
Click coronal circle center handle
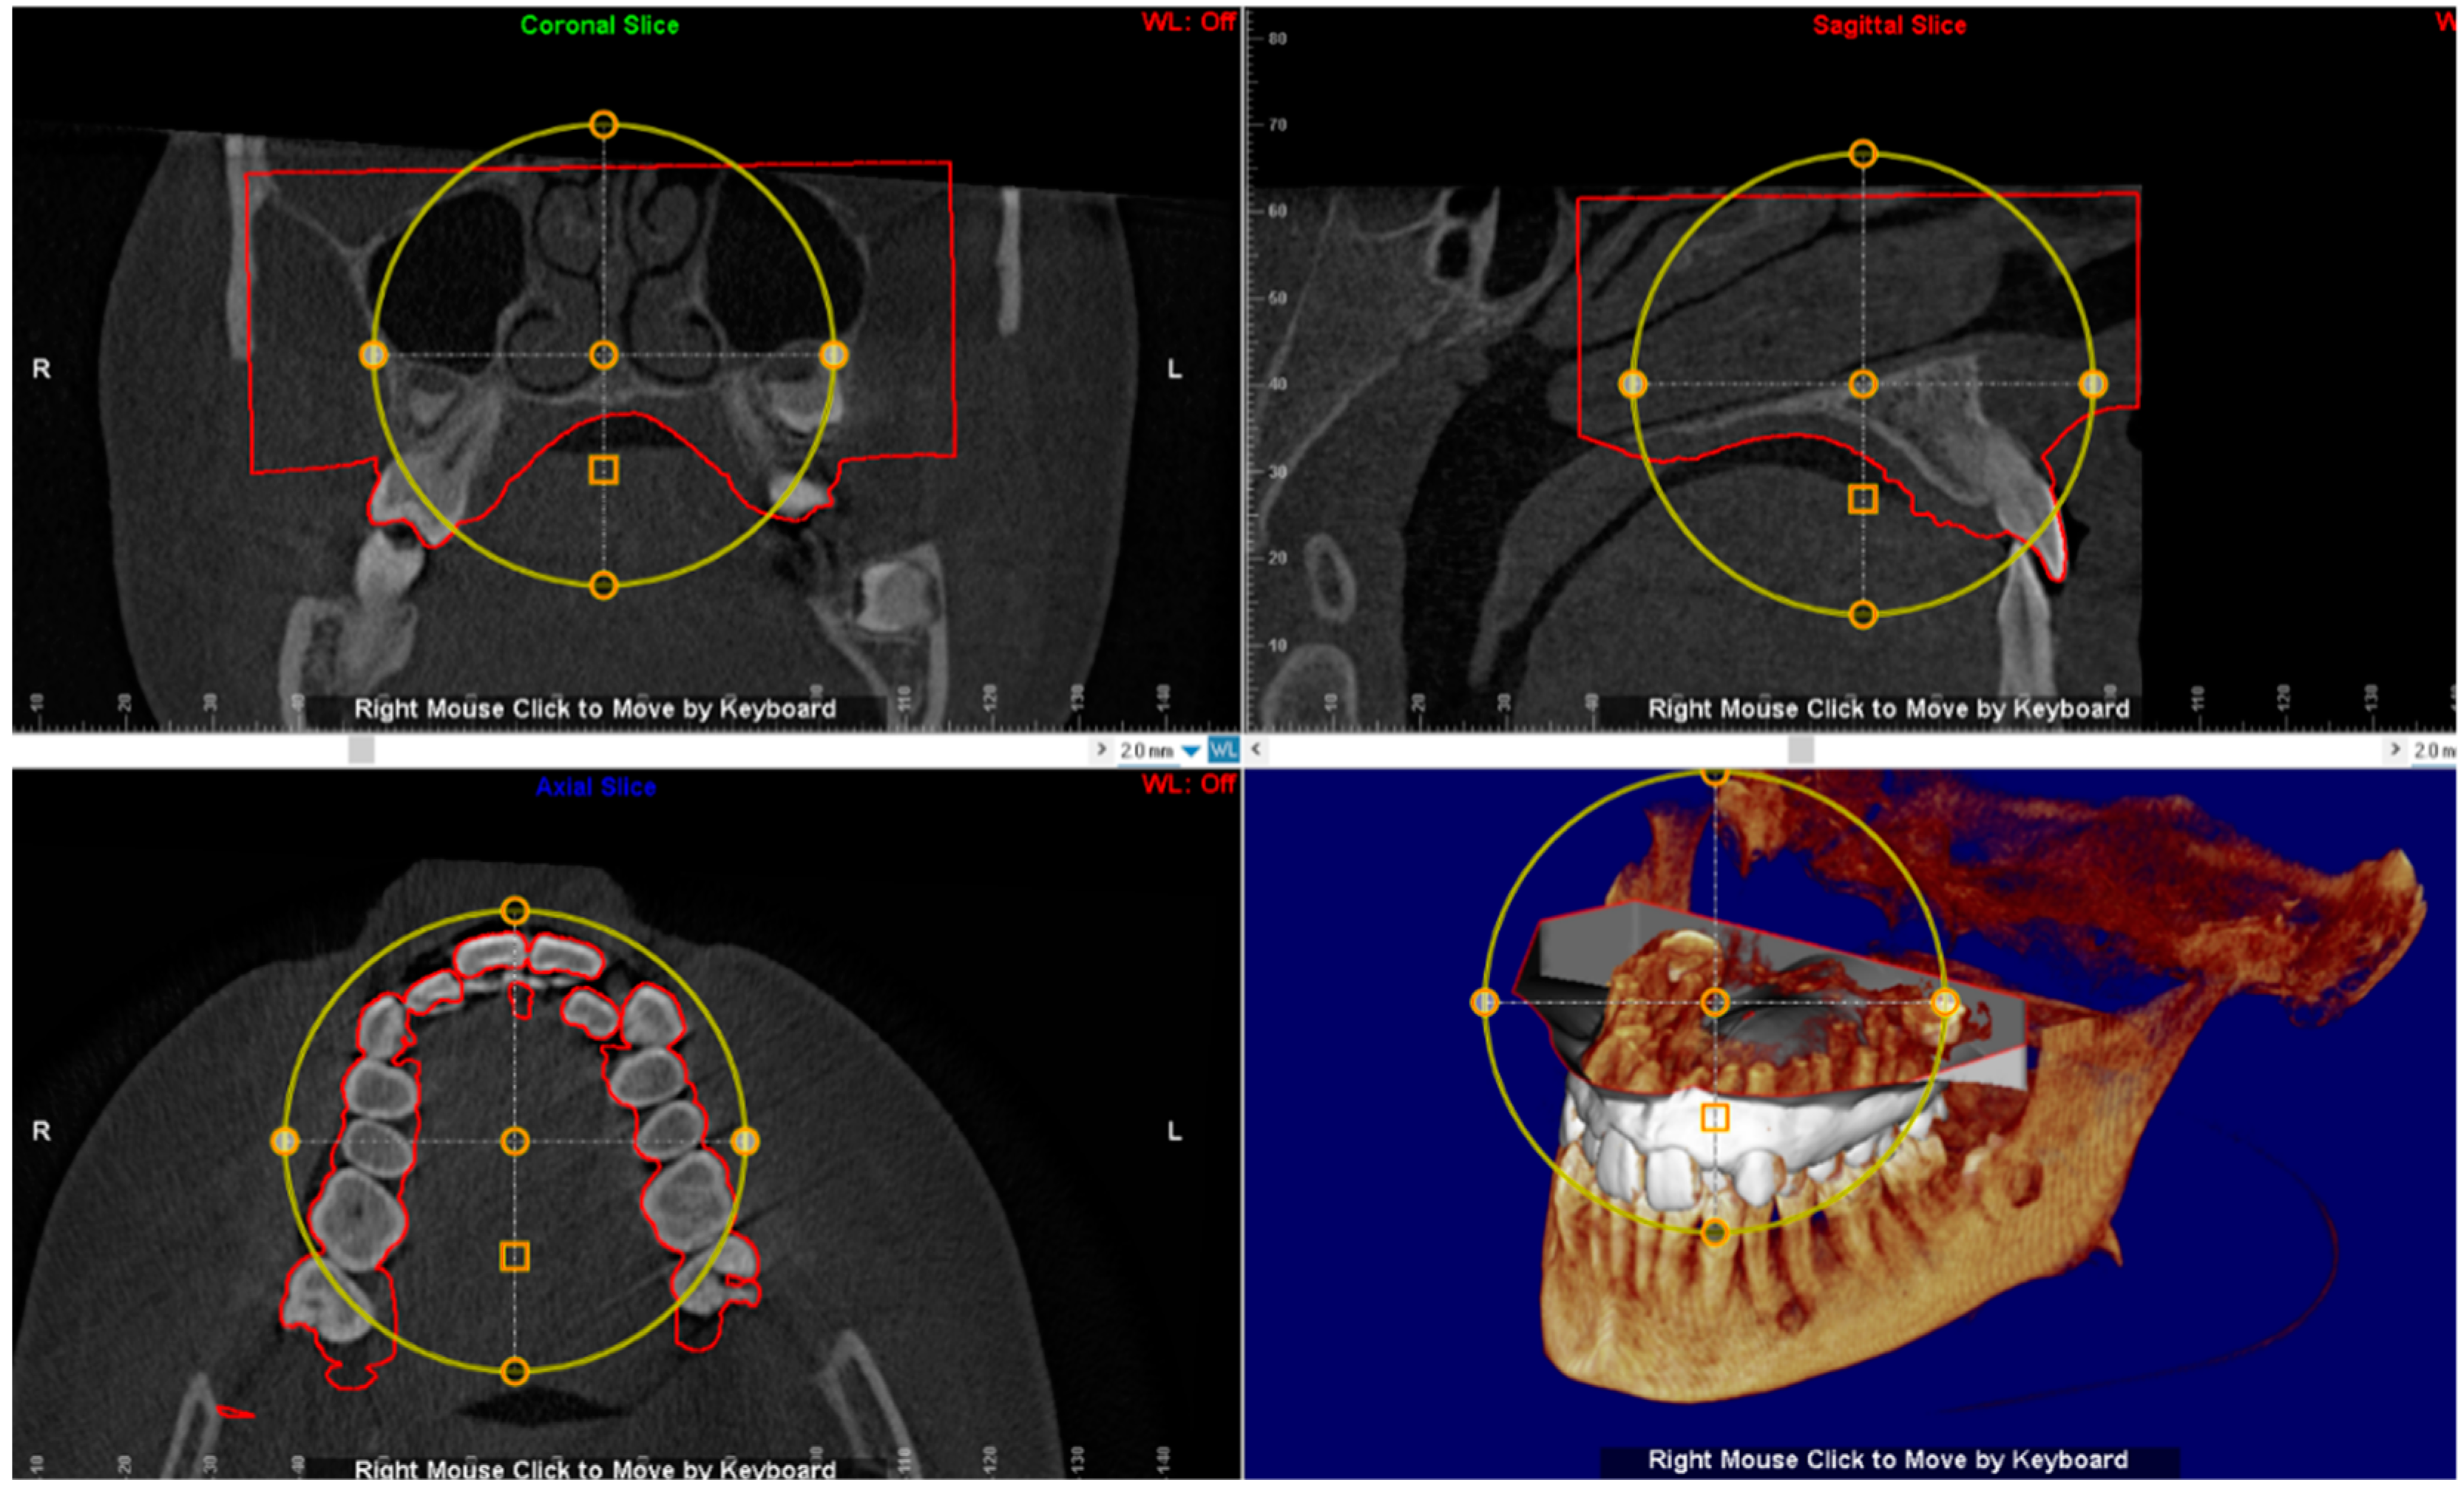click(x=603, y=355)
